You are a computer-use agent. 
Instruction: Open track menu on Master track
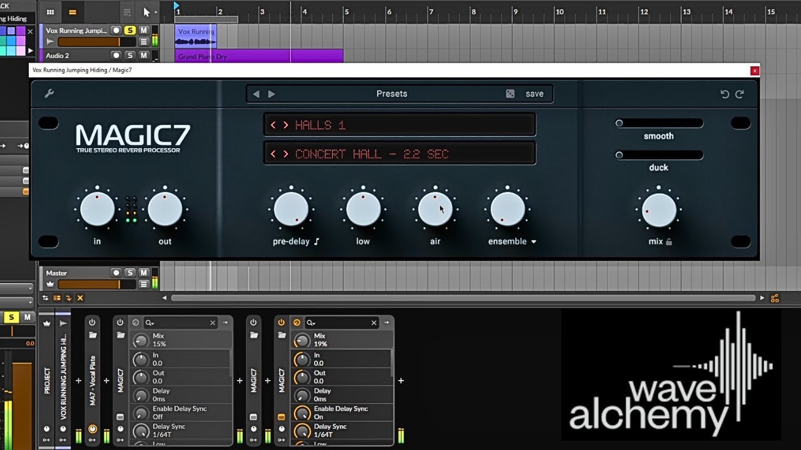(143, 284)
